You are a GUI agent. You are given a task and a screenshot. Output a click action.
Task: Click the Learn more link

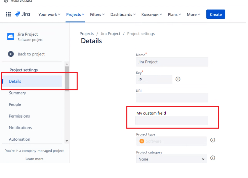pos(35,159)
